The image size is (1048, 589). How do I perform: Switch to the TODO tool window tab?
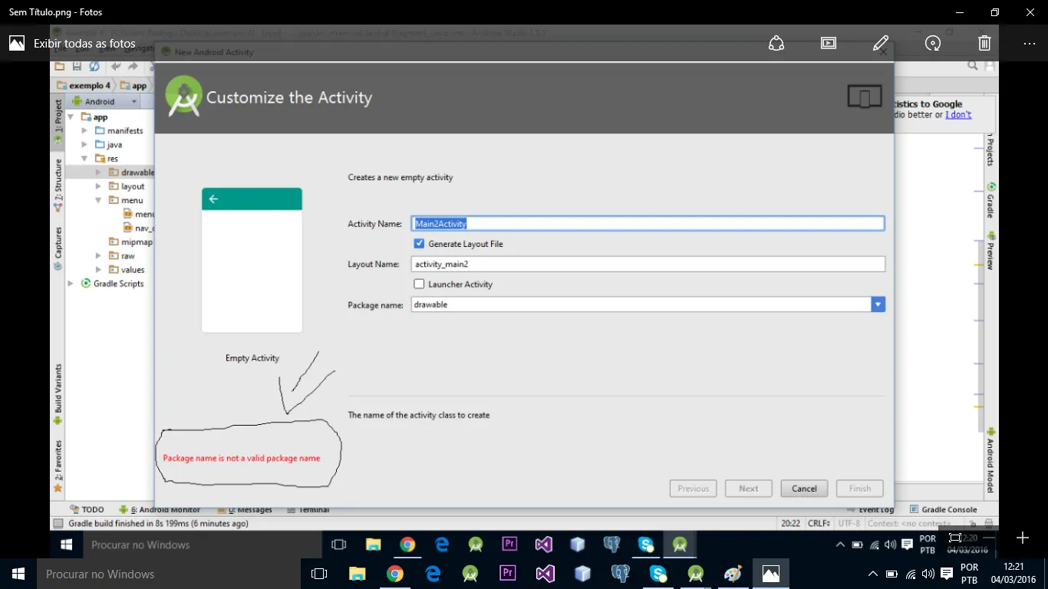coord(87,509)
